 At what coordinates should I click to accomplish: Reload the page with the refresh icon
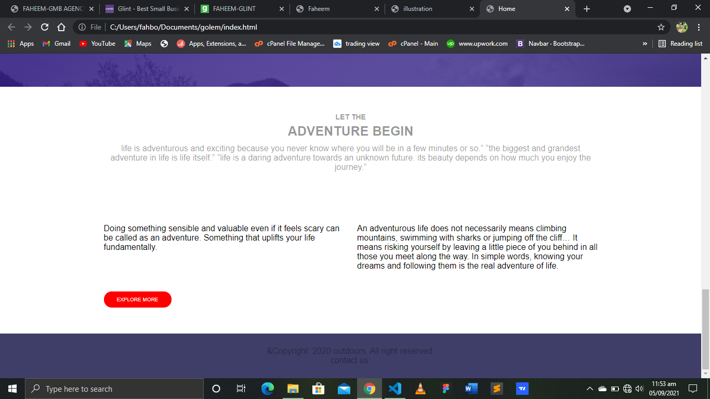click(x=45, y=27)
